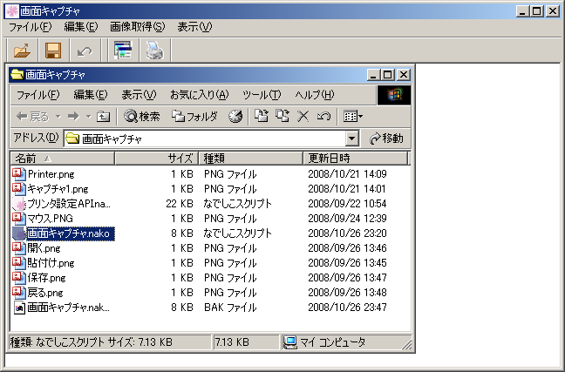Click the floppy disk save icon

(53, 51)
